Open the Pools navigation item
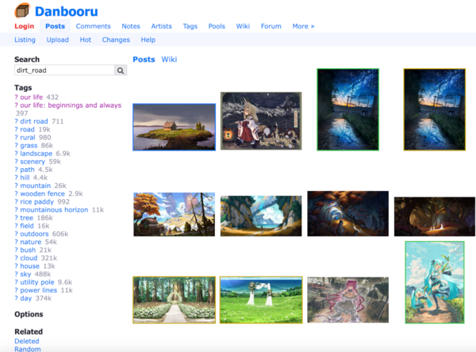Viewport: 476px width, 352px height. coord(217,26)
